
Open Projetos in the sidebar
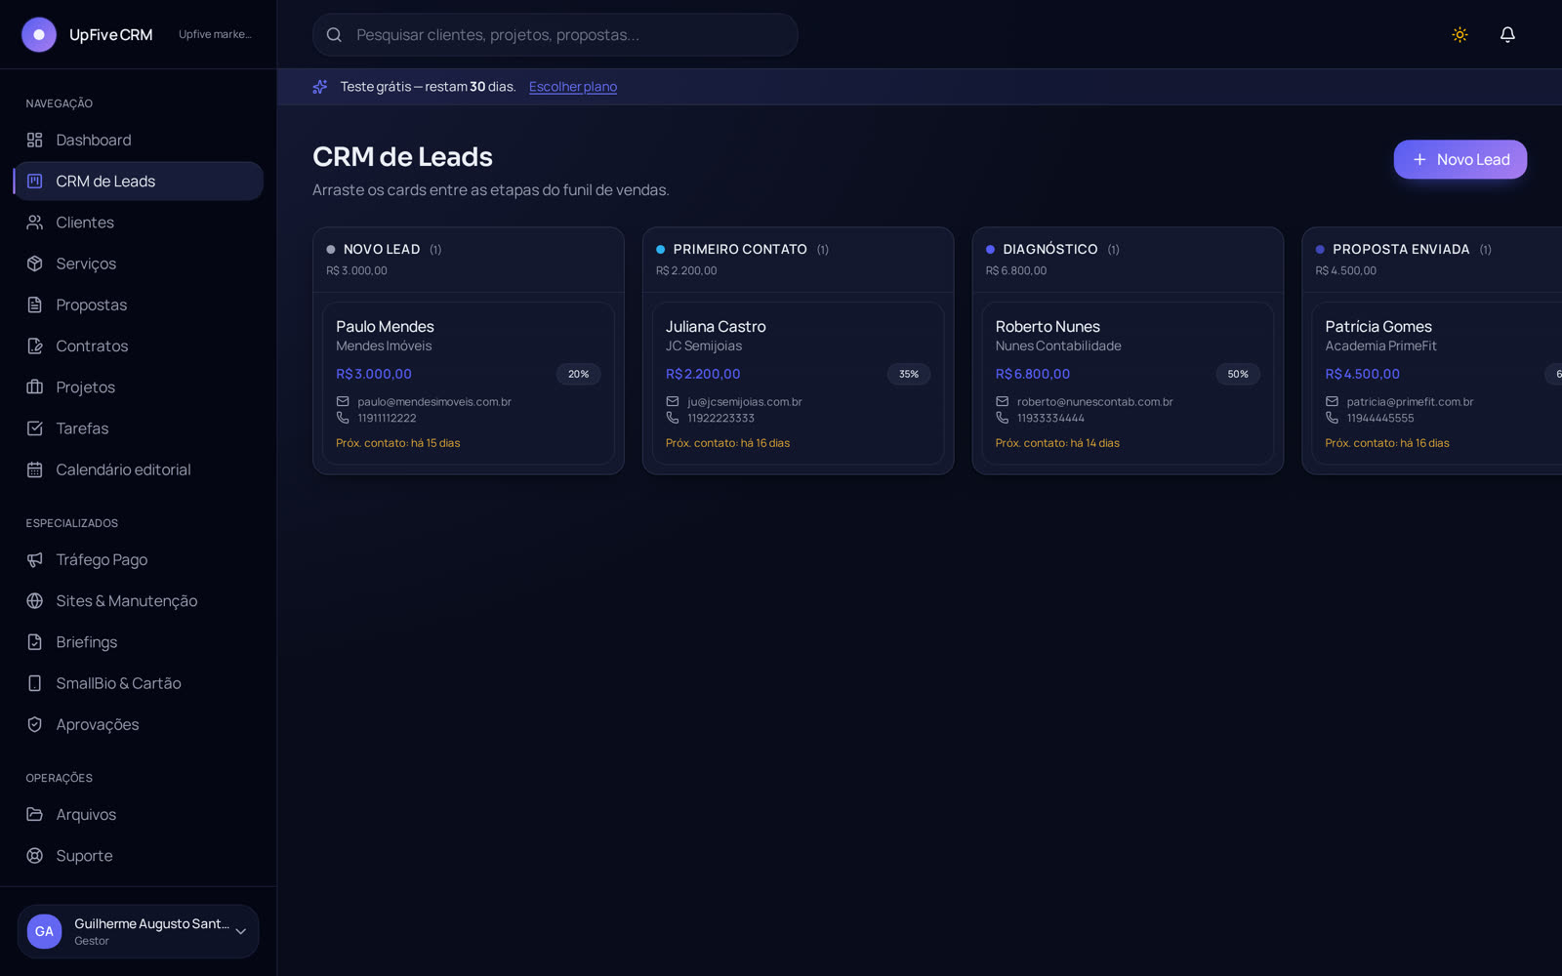(x=138, y=386)
